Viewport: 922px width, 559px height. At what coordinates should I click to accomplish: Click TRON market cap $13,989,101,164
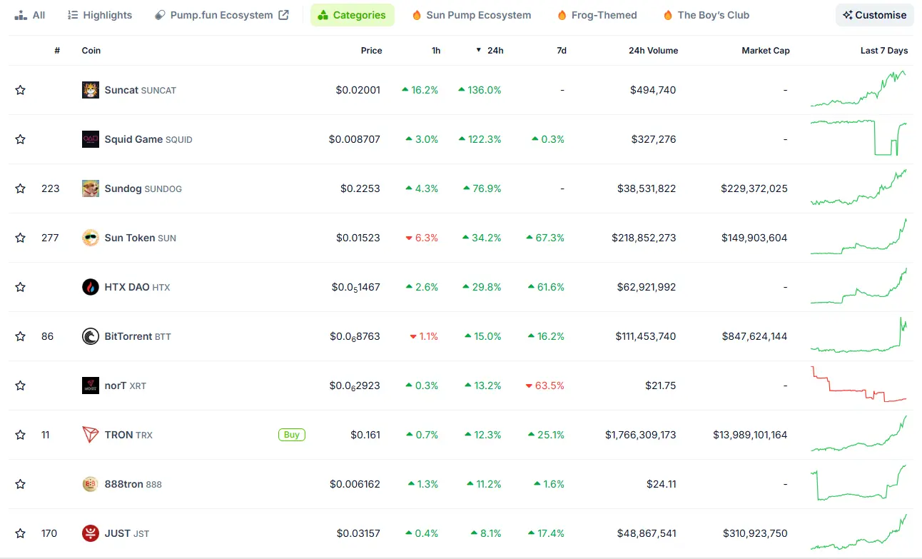click(750, 435)
